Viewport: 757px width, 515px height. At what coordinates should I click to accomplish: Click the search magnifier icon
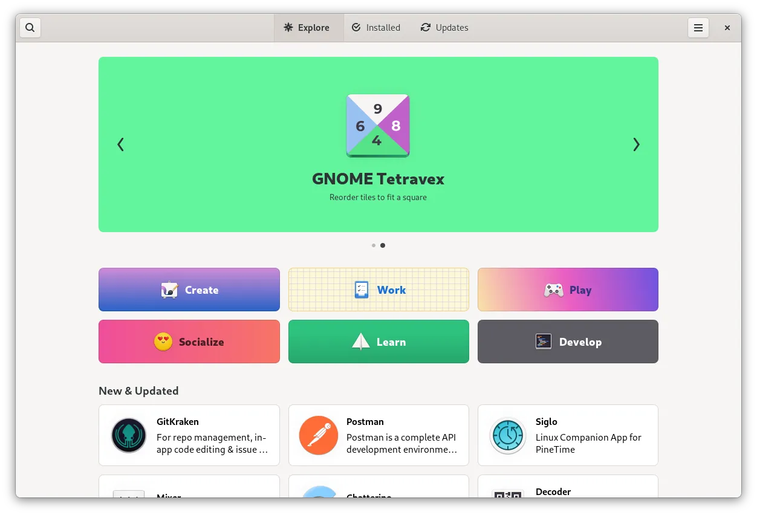[x=30, y=28]
